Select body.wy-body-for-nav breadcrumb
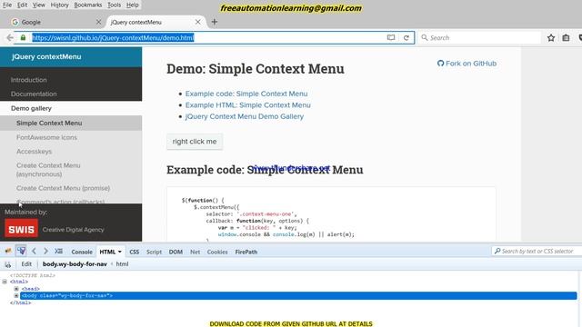 75,264
